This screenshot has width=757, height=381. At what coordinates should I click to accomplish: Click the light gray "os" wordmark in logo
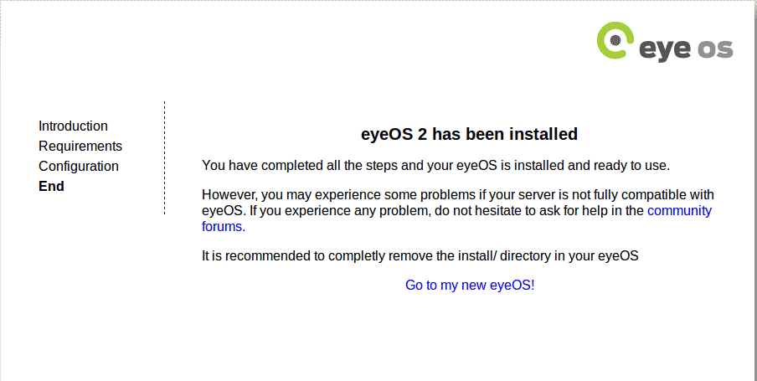coord(715,49)
